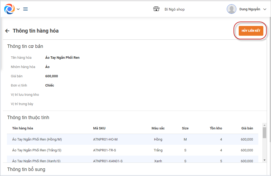Viewport: 271px width, 176px height.
Task: Open the Dung Nguyễn account dropdown
Action: tap(265, 9)
